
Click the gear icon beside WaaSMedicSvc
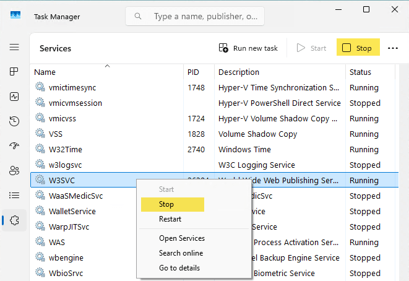(40, 195)
